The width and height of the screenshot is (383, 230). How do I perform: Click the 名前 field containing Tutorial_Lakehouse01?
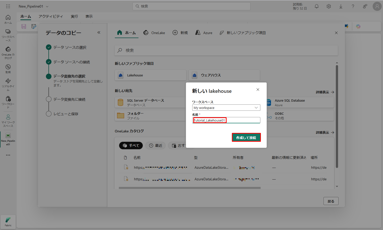pos(226,120)
